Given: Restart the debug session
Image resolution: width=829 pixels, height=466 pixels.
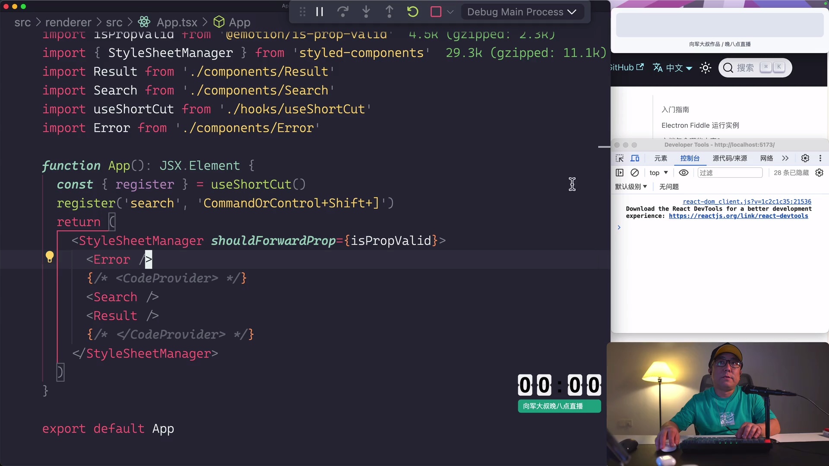Looking at the screenshot, I should pyautogui.click(x=412, y=12).
